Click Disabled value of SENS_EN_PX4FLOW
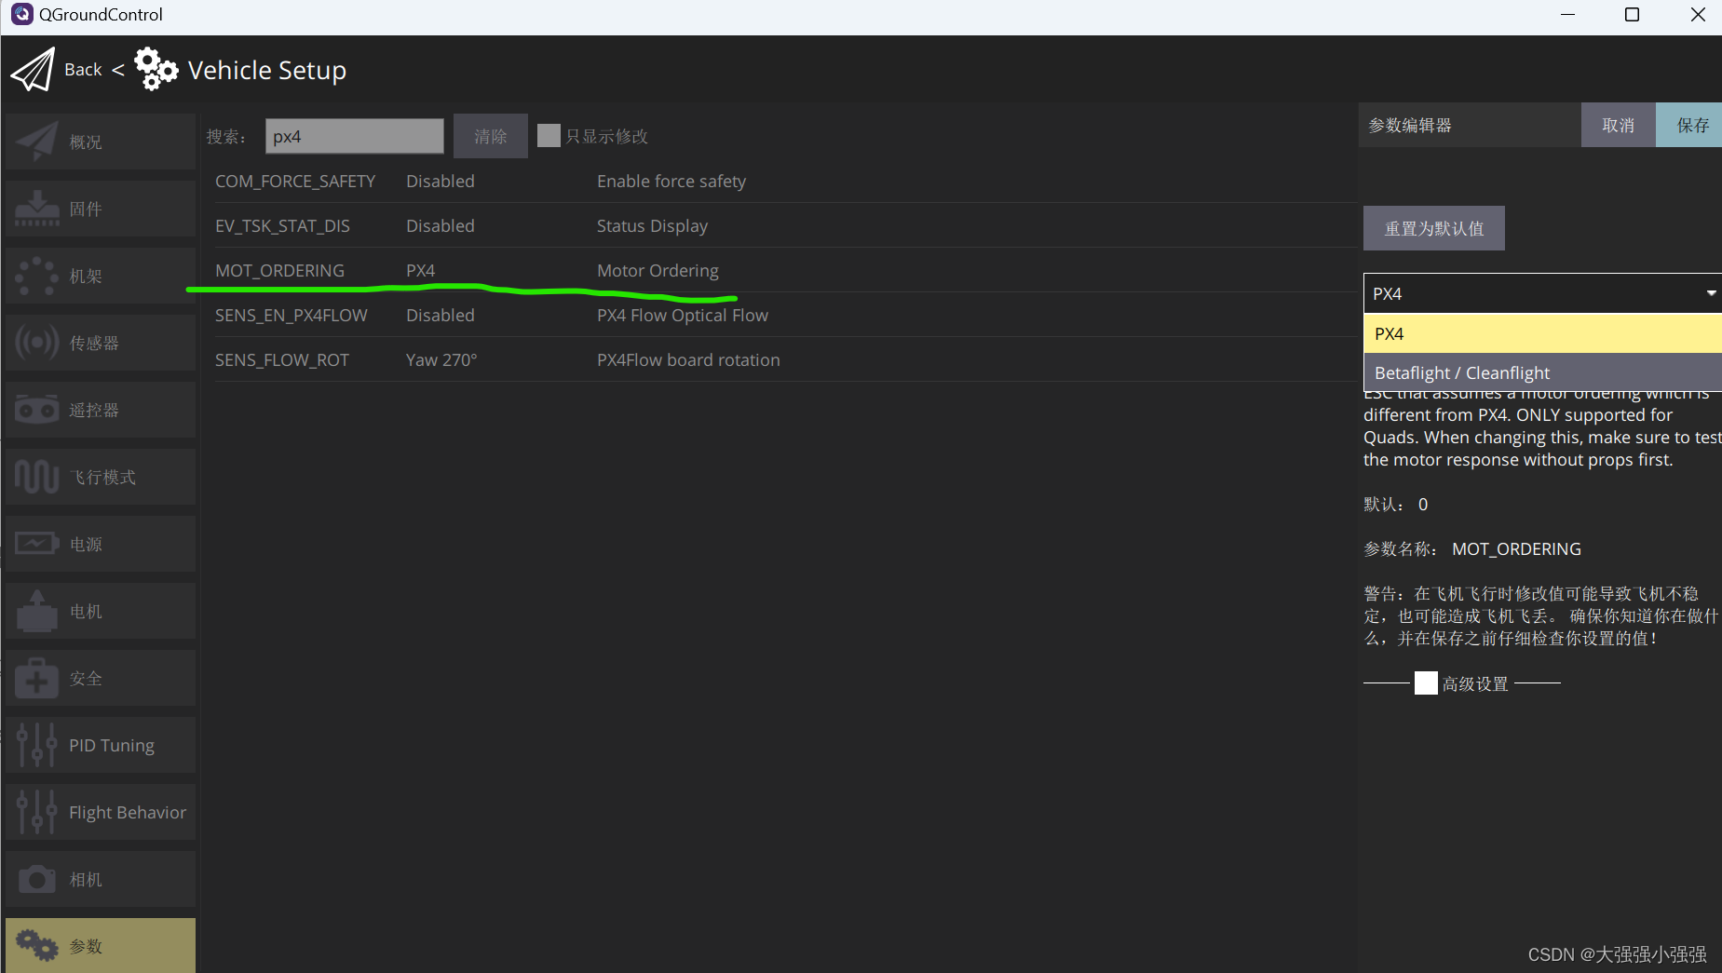The height and width of the screenshot is (973, 1722). 441,315
